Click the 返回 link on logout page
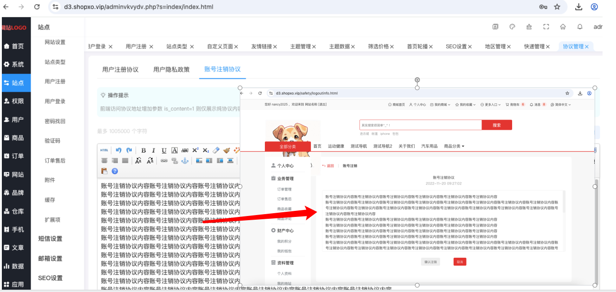Viewport: 616px width, 292px height. 328,166
